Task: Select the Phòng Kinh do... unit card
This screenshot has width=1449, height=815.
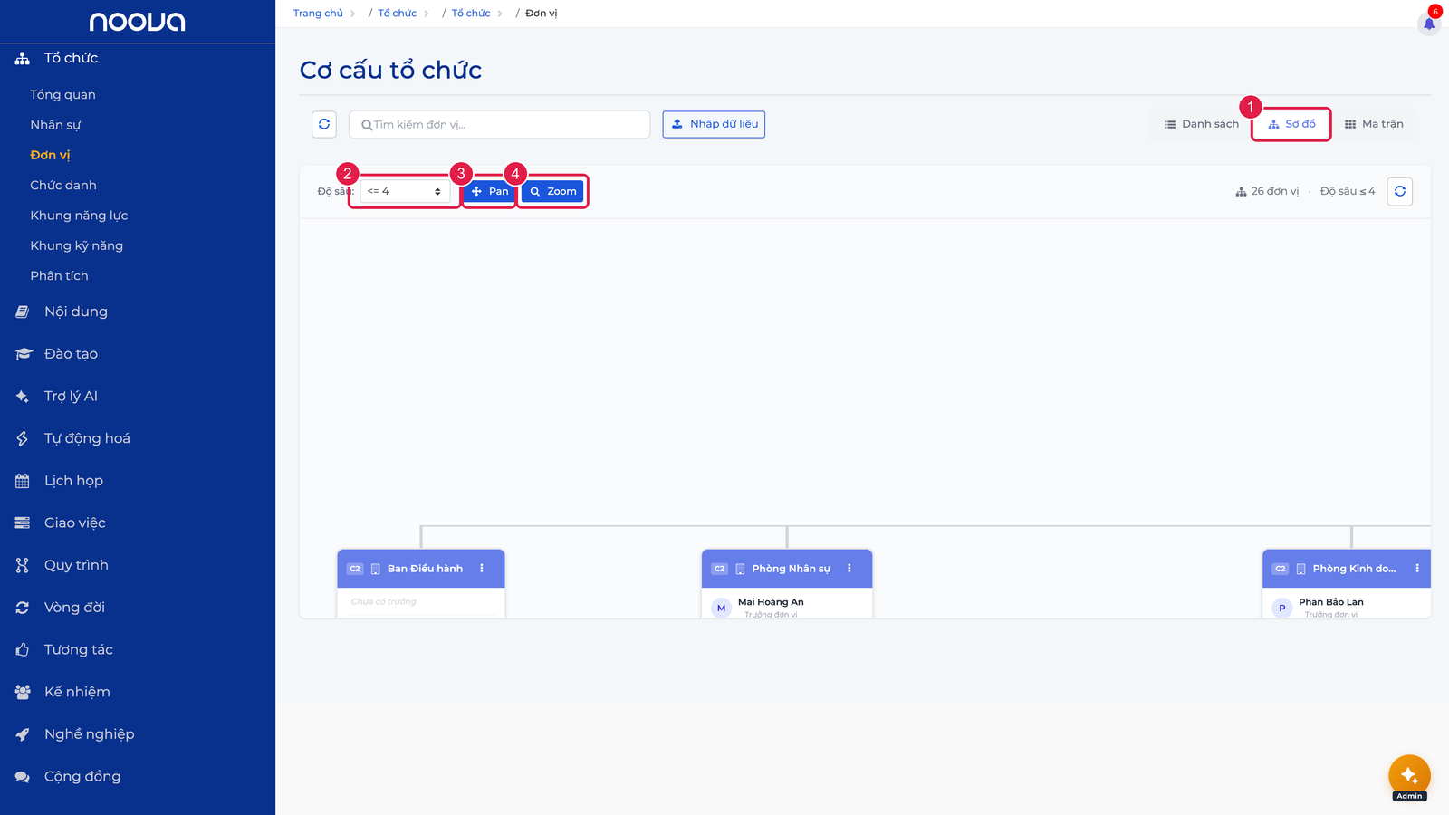Action: click(x=1347, y=583)
